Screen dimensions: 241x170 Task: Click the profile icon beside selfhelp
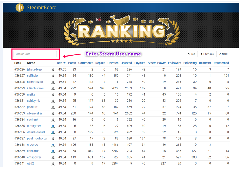click(53, 76)
